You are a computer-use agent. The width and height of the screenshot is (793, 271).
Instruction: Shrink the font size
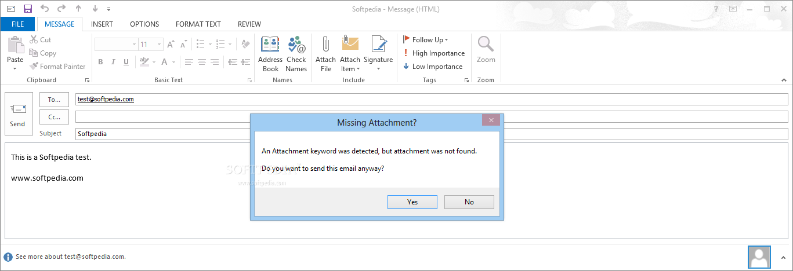pos(184,44)
